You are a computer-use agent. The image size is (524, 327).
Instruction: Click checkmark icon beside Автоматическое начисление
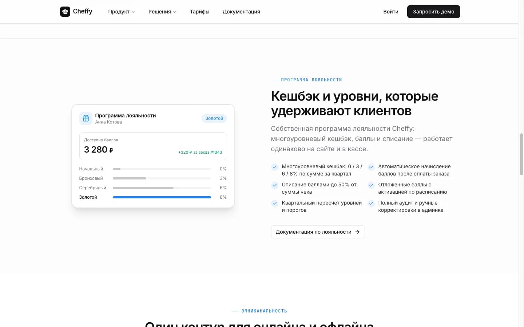pos(371,167)
